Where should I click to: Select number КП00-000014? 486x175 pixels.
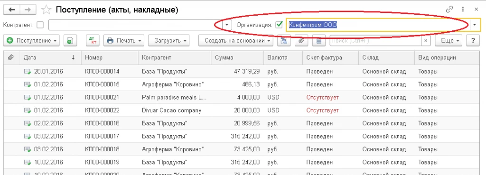pyautogui.click(x=102, y=72)
